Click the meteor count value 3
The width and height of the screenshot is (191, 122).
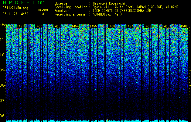43,14
